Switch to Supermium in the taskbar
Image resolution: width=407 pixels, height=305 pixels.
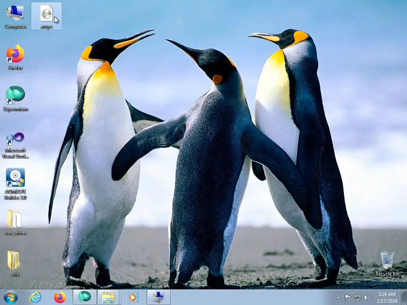click(x=85, y=297)
